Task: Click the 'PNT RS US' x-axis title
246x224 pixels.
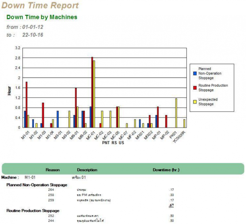Action: tap(113, 143)
